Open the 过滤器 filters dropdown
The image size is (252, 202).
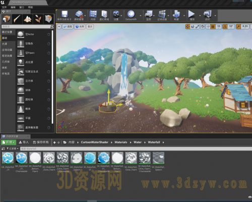click(13, 148)
